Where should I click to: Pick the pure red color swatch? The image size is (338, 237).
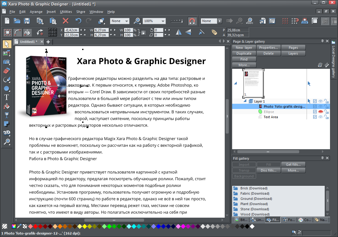(x=35, y=226)
